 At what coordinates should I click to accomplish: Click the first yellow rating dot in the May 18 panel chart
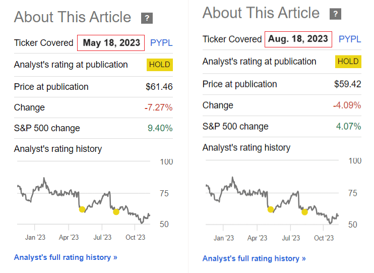point(82,209)
